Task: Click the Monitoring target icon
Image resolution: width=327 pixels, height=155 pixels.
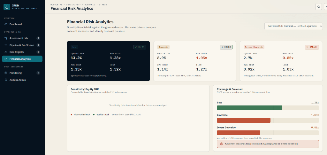Action: (x=6, y=73)
